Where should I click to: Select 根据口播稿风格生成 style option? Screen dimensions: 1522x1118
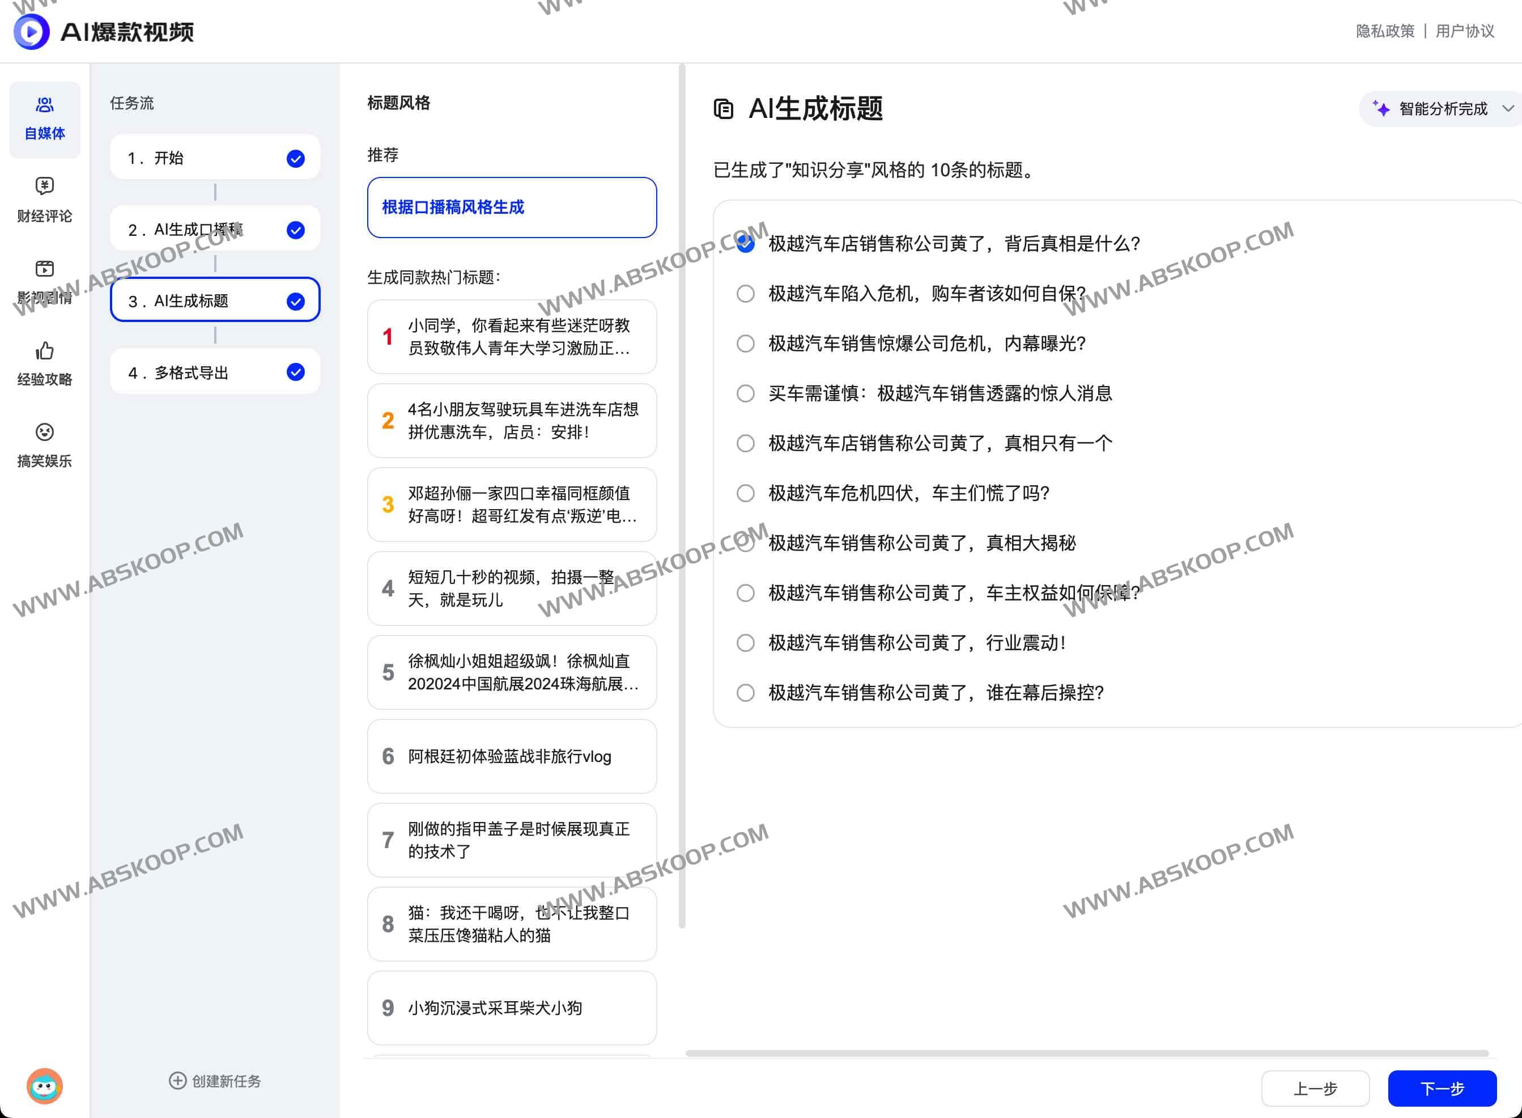coord(511,209)
